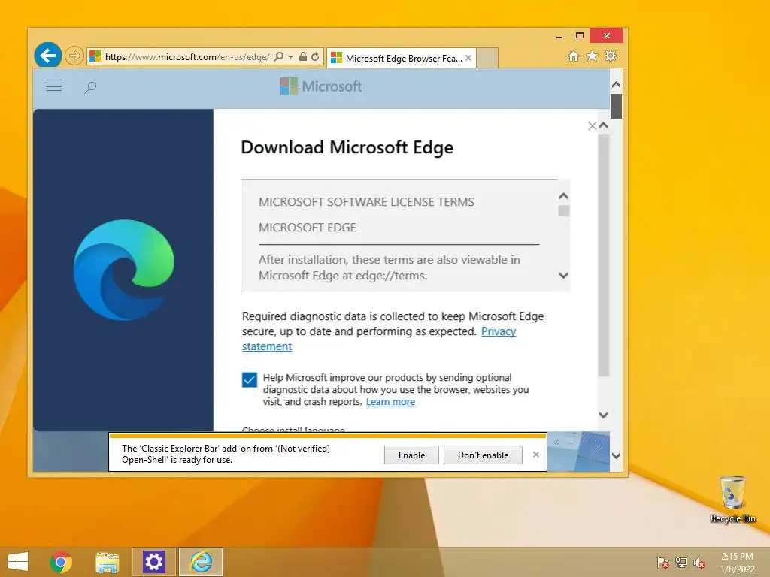Dismiss the add-on notification bar
770x577 pixels.
[x=535, y=455]
